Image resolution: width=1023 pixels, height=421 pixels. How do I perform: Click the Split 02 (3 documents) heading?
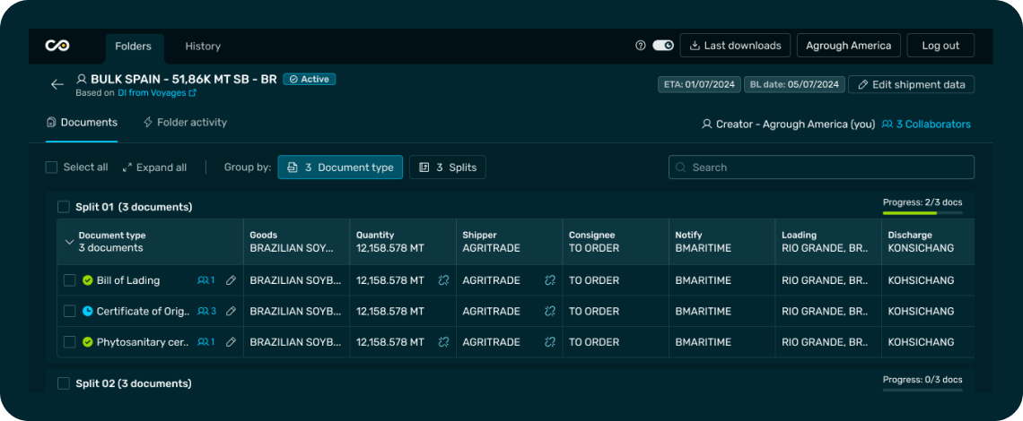point(134,384)
